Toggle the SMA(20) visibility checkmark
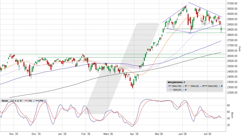The width and height of the screenshot is (243, 137). tap(201, 86)
